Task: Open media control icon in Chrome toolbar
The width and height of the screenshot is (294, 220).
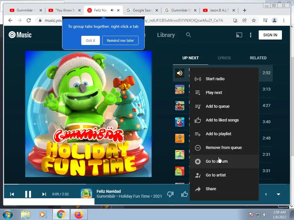Action: pyautogui.click(x=265, y=20)
